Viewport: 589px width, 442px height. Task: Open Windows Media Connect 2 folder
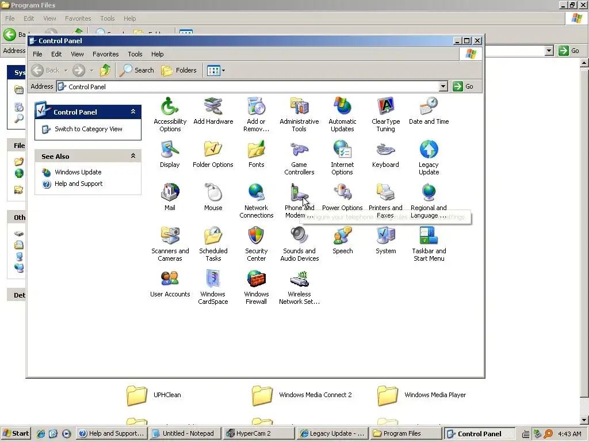(x=302, y=395)
